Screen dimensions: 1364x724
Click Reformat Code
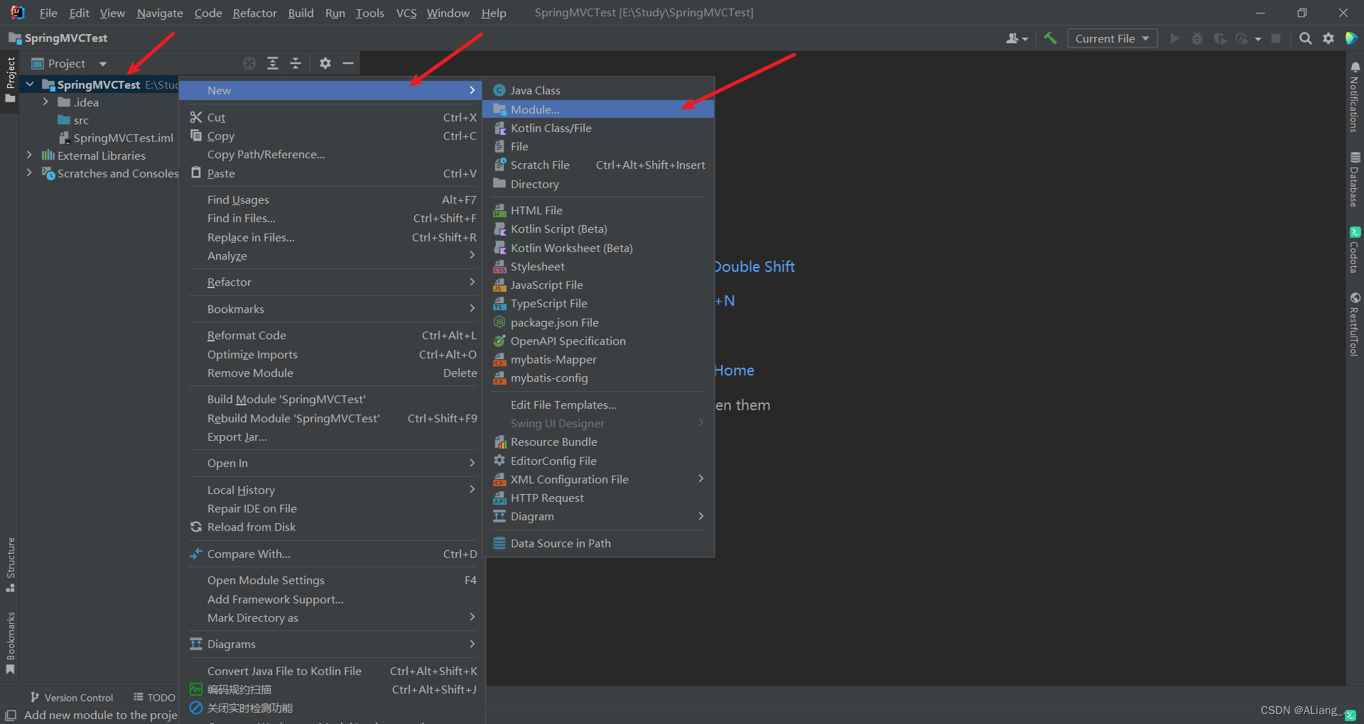point(332,335)
